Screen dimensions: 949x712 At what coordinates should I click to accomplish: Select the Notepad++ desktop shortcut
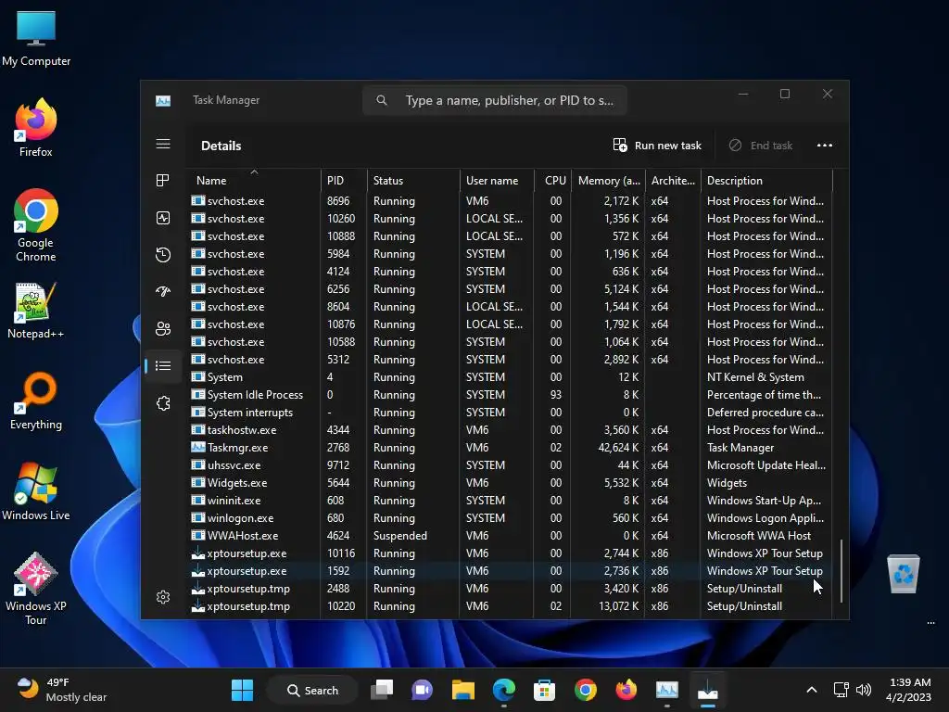(x=36, y=311)
